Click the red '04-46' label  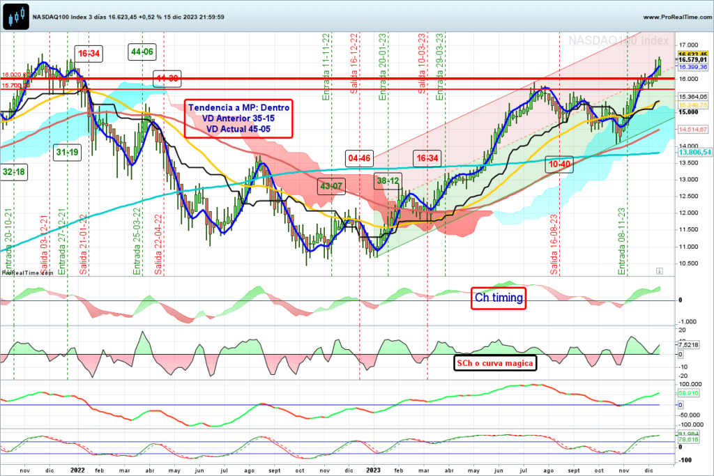[359, 158]
